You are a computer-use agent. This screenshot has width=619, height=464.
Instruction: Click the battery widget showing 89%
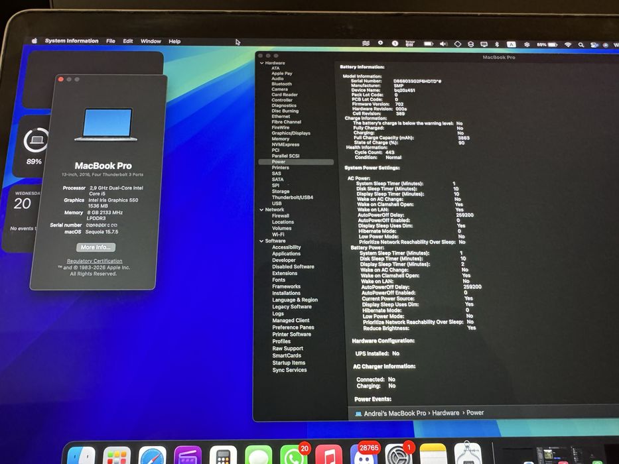(32, 146)
